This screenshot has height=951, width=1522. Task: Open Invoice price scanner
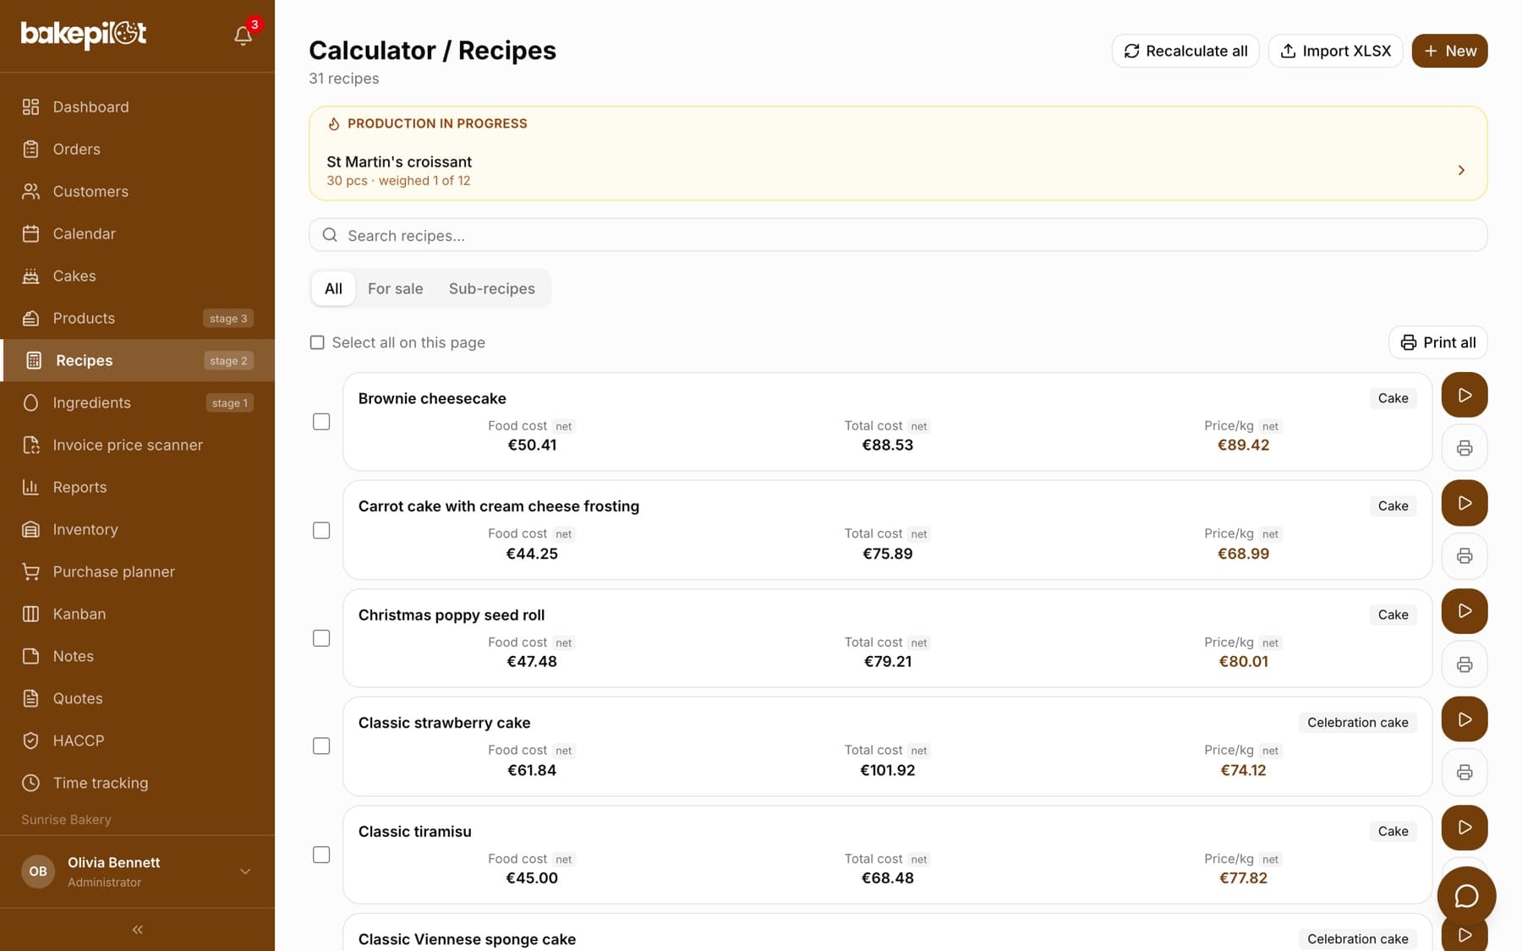click(137, 445)
